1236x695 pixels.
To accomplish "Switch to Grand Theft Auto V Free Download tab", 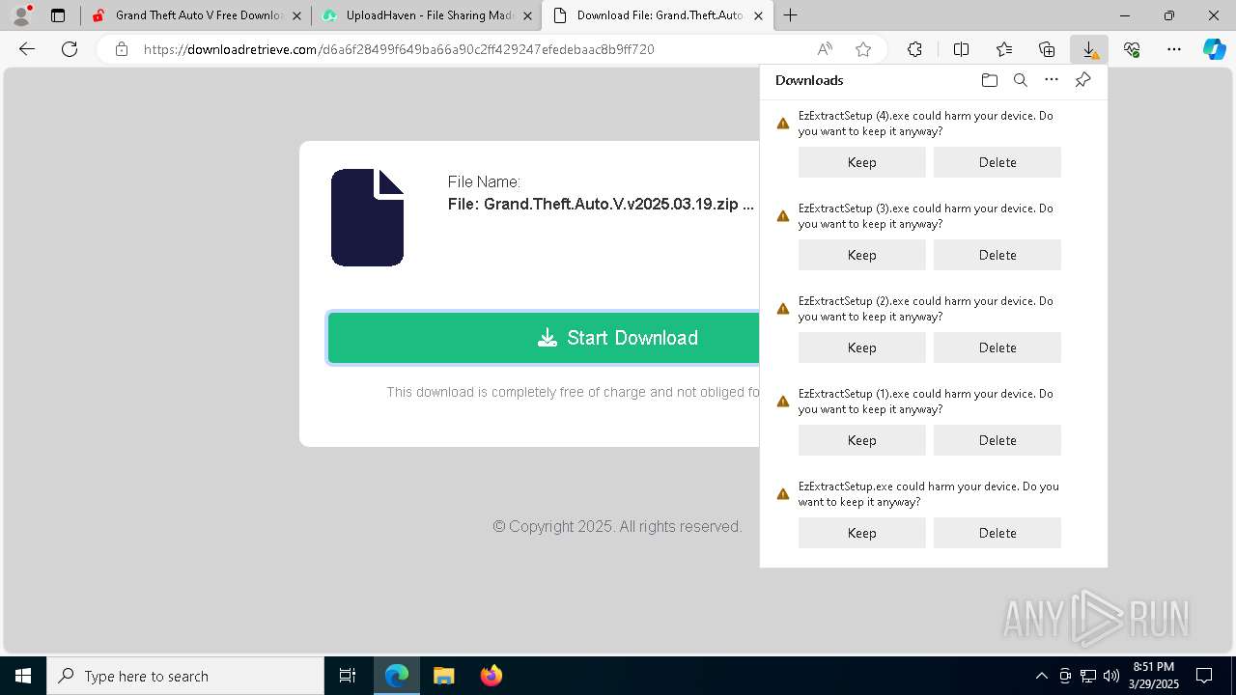I will 196,15.
